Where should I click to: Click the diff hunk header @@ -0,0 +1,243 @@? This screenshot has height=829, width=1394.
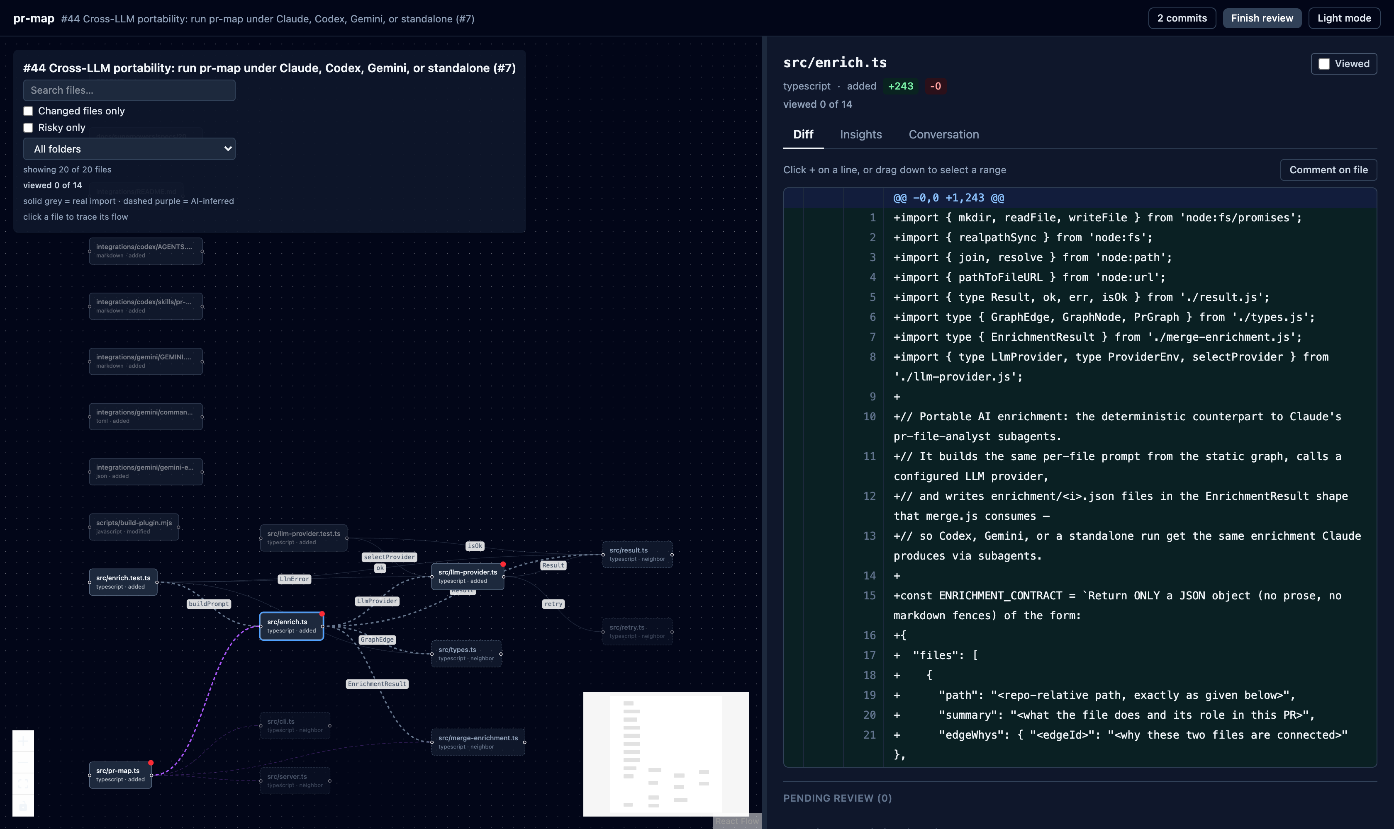948,198
